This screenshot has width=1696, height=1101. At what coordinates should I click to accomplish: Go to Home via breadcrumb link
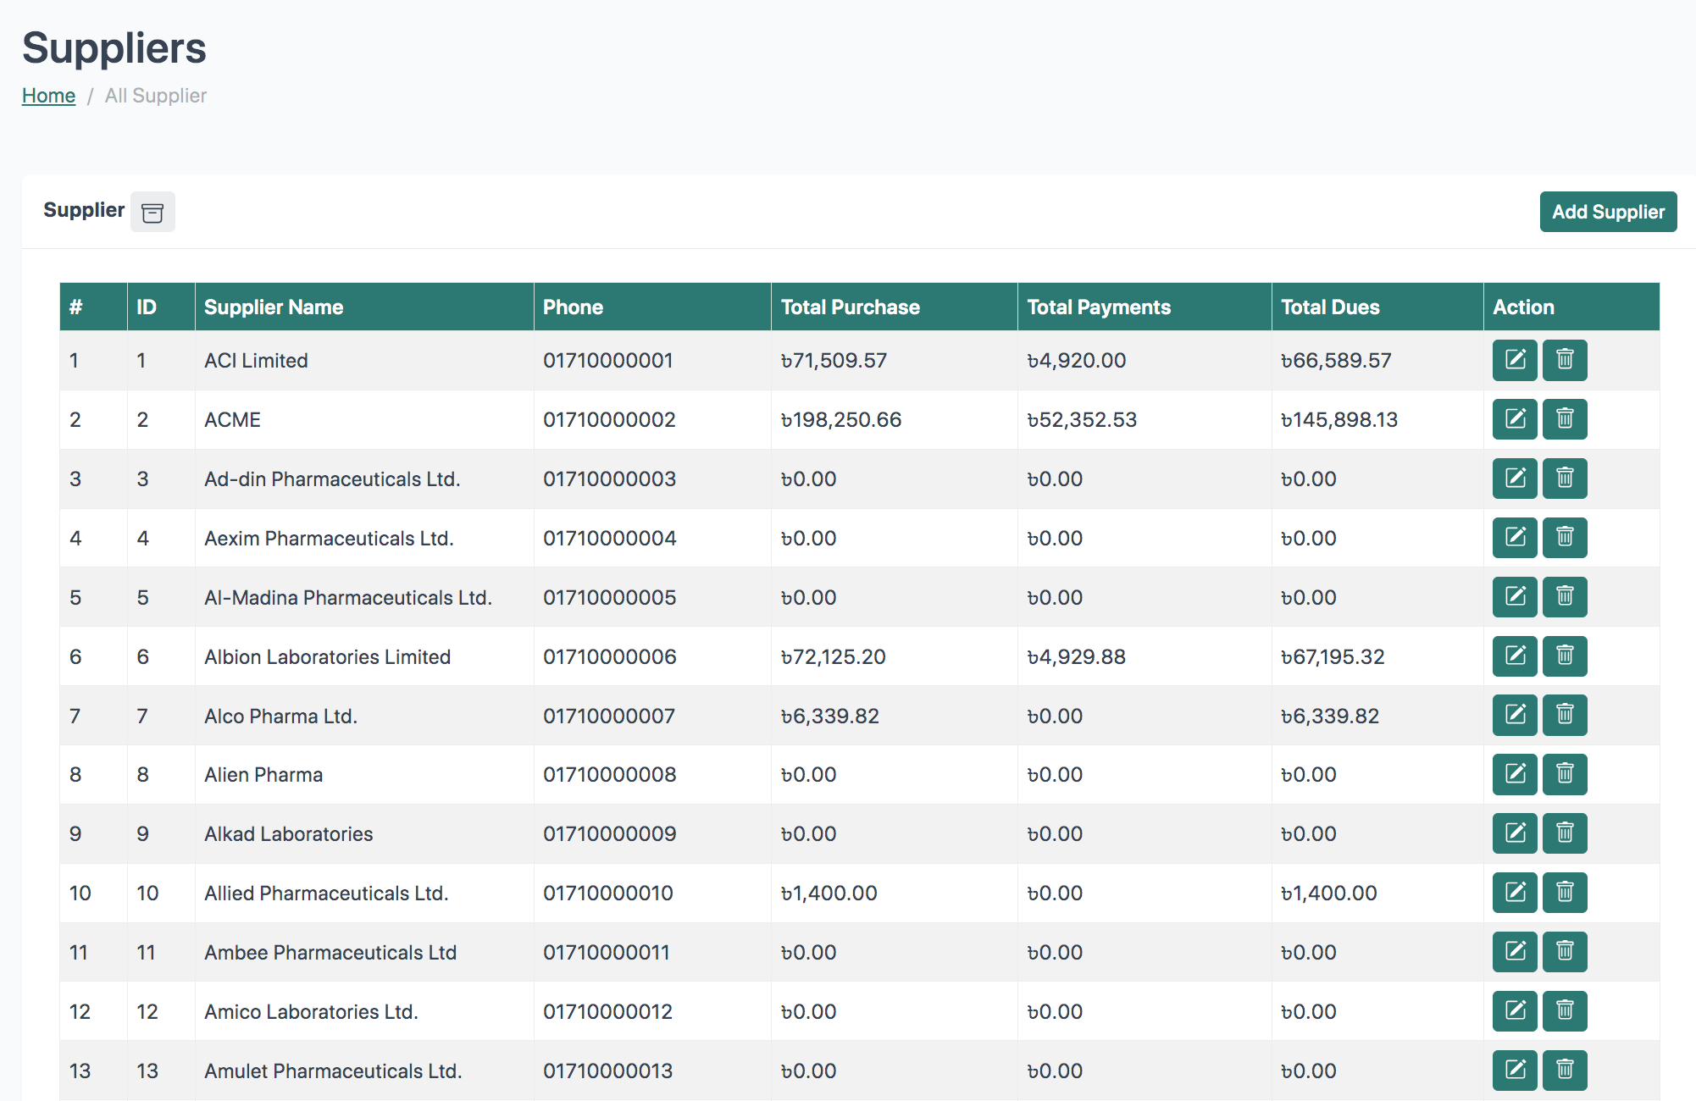pos(48,96)
